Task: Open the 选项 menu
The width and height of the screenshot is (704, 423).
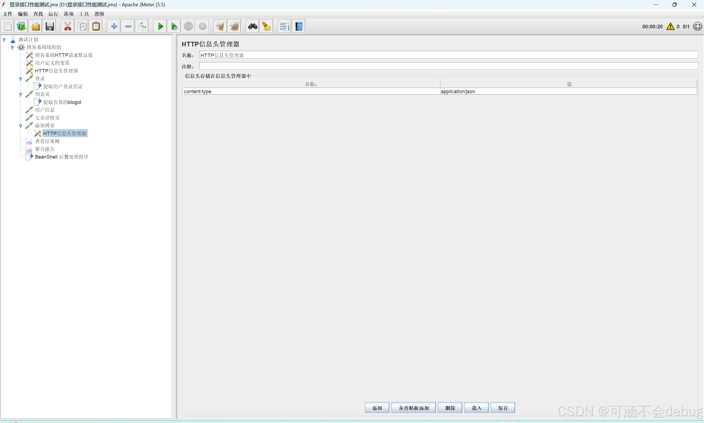Action: tap(69, 14)
